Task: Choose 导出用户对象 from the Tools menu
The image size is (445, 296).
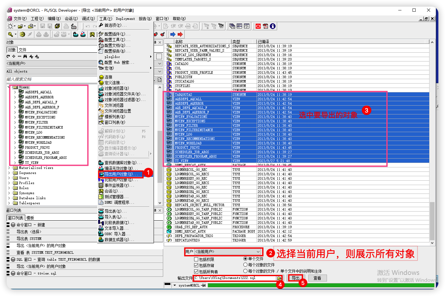Action: [121, 174]
